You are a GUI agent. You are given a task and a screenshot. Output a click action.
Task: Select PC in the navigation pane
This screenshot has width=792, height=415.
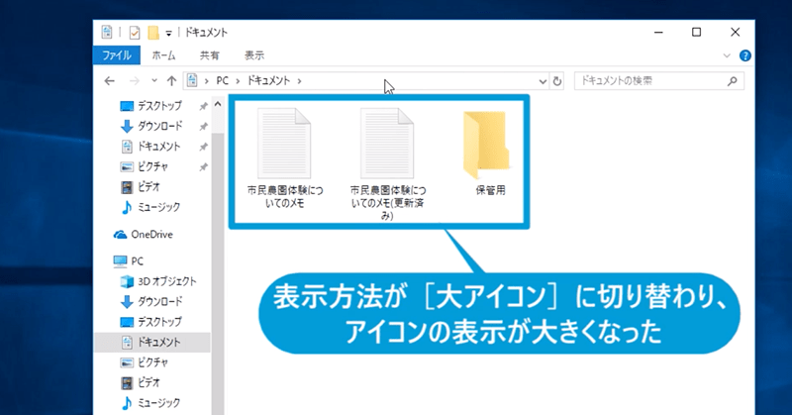129,260
